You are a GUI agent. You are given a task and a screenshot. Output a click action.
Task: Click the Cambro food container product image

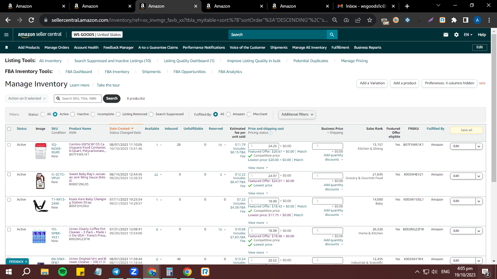click(x=40, y=151)
